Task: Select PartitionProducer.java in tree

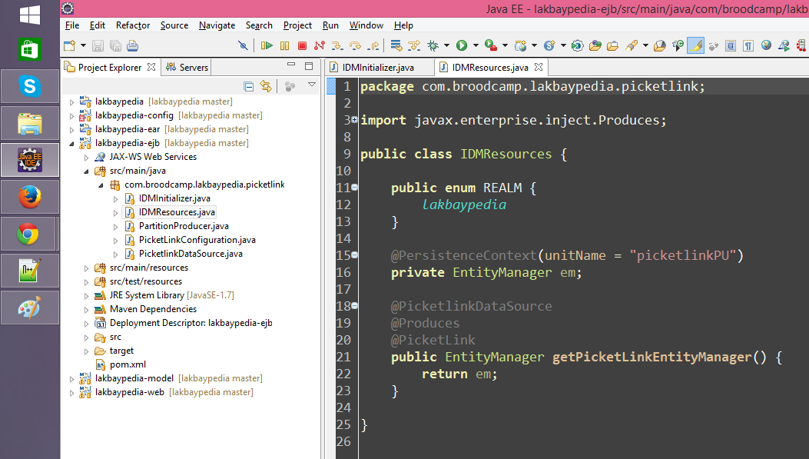Action: (184, 225)
